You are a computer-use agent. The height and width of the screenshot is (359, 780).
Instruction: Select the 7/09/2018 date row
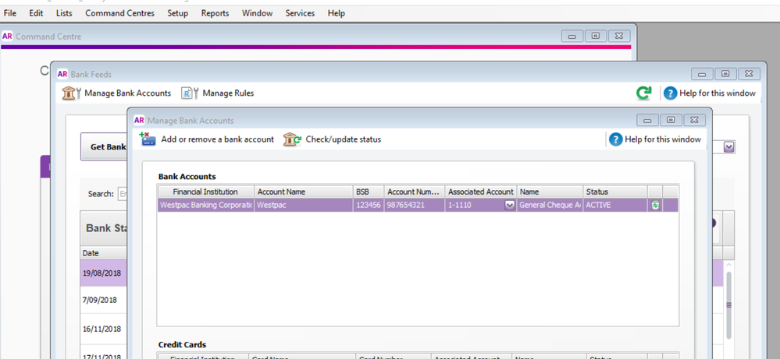(x=100, y=300)
